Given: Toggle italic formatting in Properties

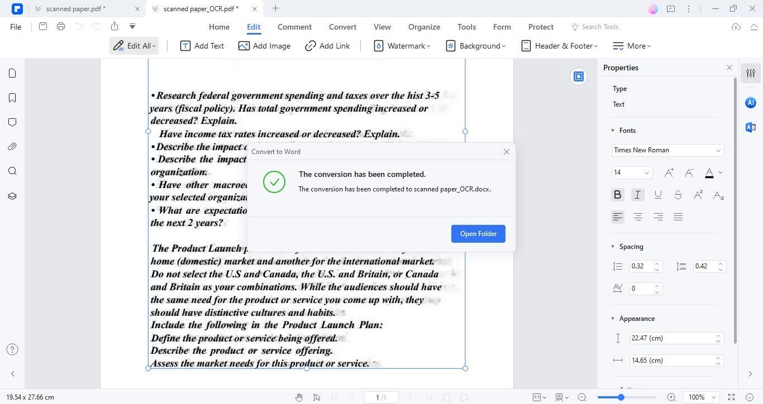Looking at the screenshot, I should [x=637, y=194].
